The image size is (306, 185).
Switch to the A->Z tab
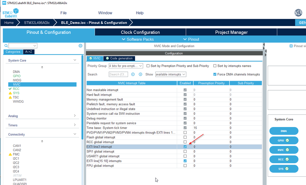29,52
